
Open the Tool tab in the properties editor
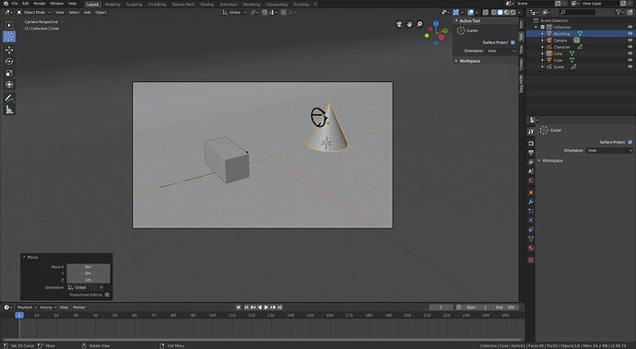click(x=531, y=132)
